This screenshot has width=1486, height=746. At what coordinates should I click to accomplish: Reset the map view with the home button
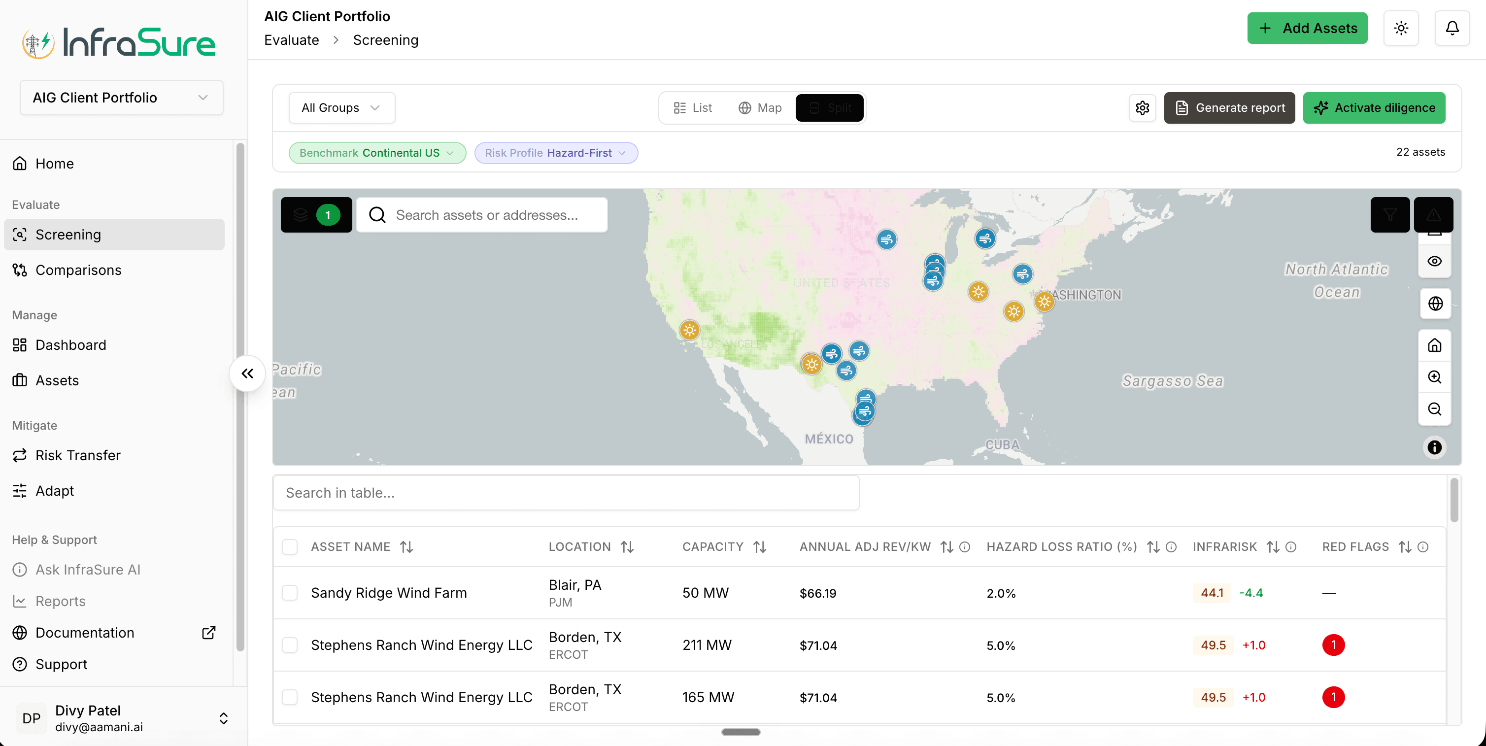click(x=1435, y=345)
